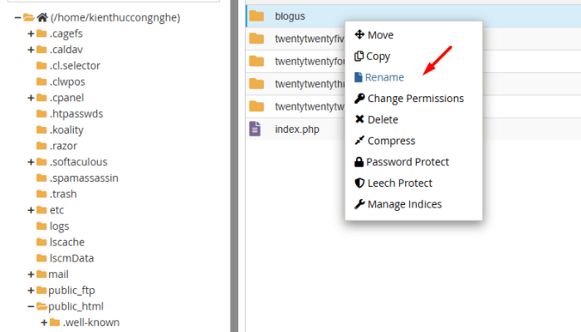
Task: Expand the .cagefs folder
Action: (x=31, y=34)
